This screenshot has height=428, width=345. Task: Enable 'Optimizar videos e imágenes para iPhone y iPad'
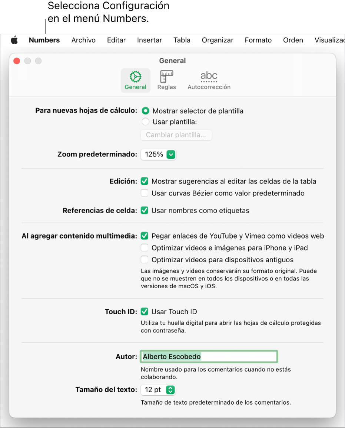point(145,248)
